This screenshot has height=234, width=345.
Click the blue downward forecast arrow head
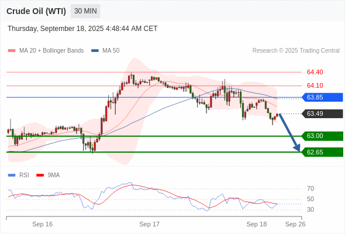[x=297, y=148]
